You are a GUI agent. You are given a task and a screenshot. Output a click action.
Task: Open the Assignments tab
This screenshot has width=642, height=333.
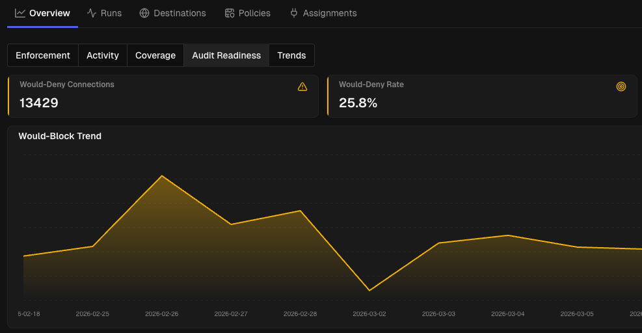(323, 13)
